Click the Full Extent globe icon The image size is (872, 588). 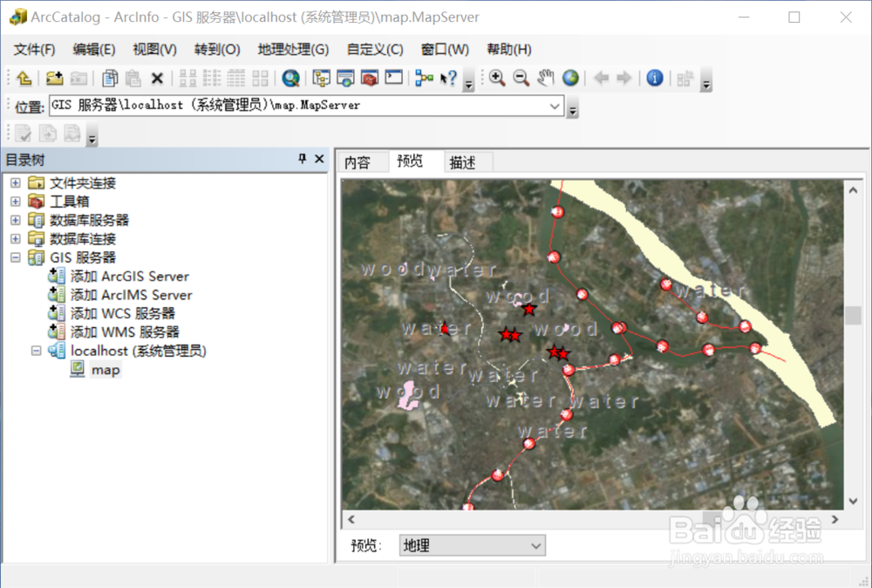click(570, 79)
